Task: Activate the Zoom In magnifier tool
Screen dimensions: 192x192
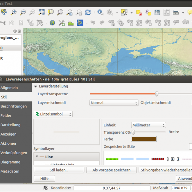Action: click(13, 12)
